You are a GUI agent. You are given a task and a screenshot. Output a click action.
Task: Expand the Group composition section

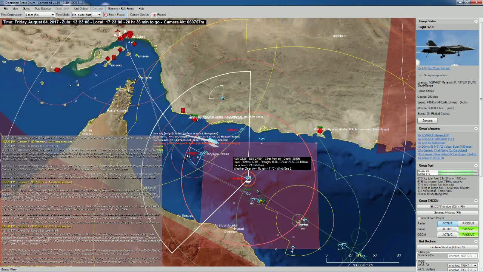coord(420,75)
